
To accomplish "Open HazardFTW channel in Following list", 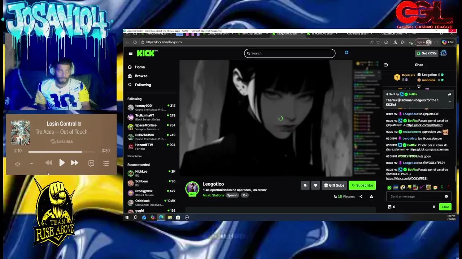I will tap(152, 146).
